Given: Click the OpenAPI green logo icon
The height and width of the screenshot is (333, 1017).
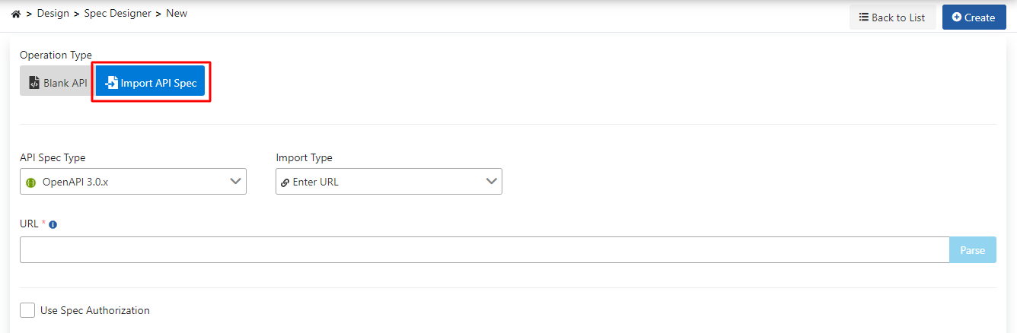Looking at the screenshot, I should tap(31, 182).
